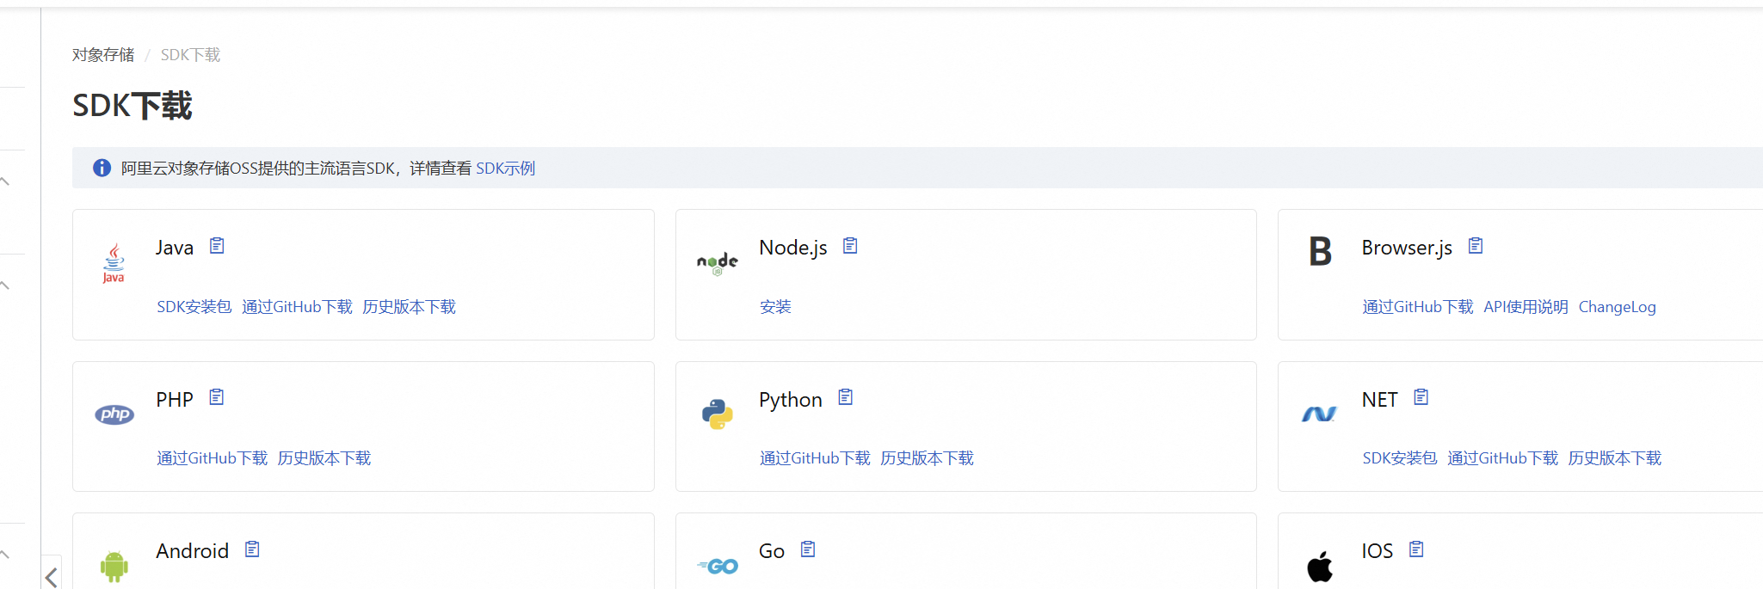Open Browser.js 通过GitHub下载 link
The height and width of the screenshot is (589, 1763).
click(x=1418, y=307)
